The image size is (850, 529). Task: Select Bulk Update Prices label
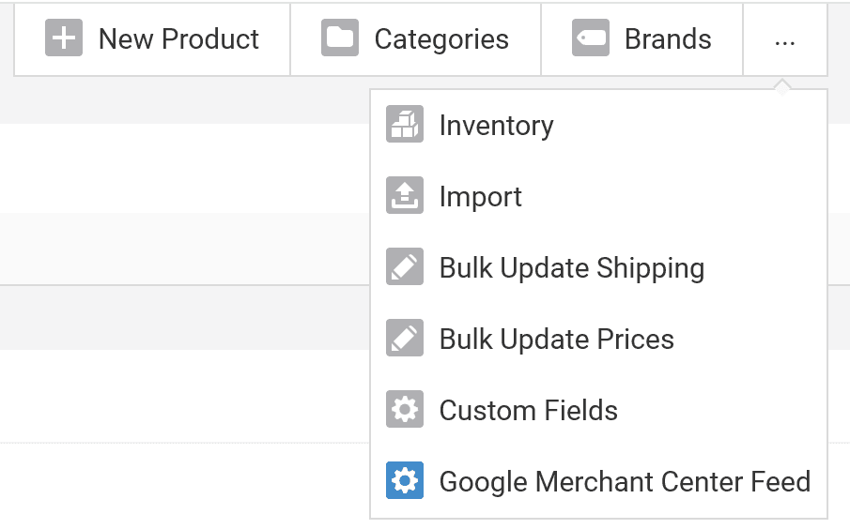point(556,340)
